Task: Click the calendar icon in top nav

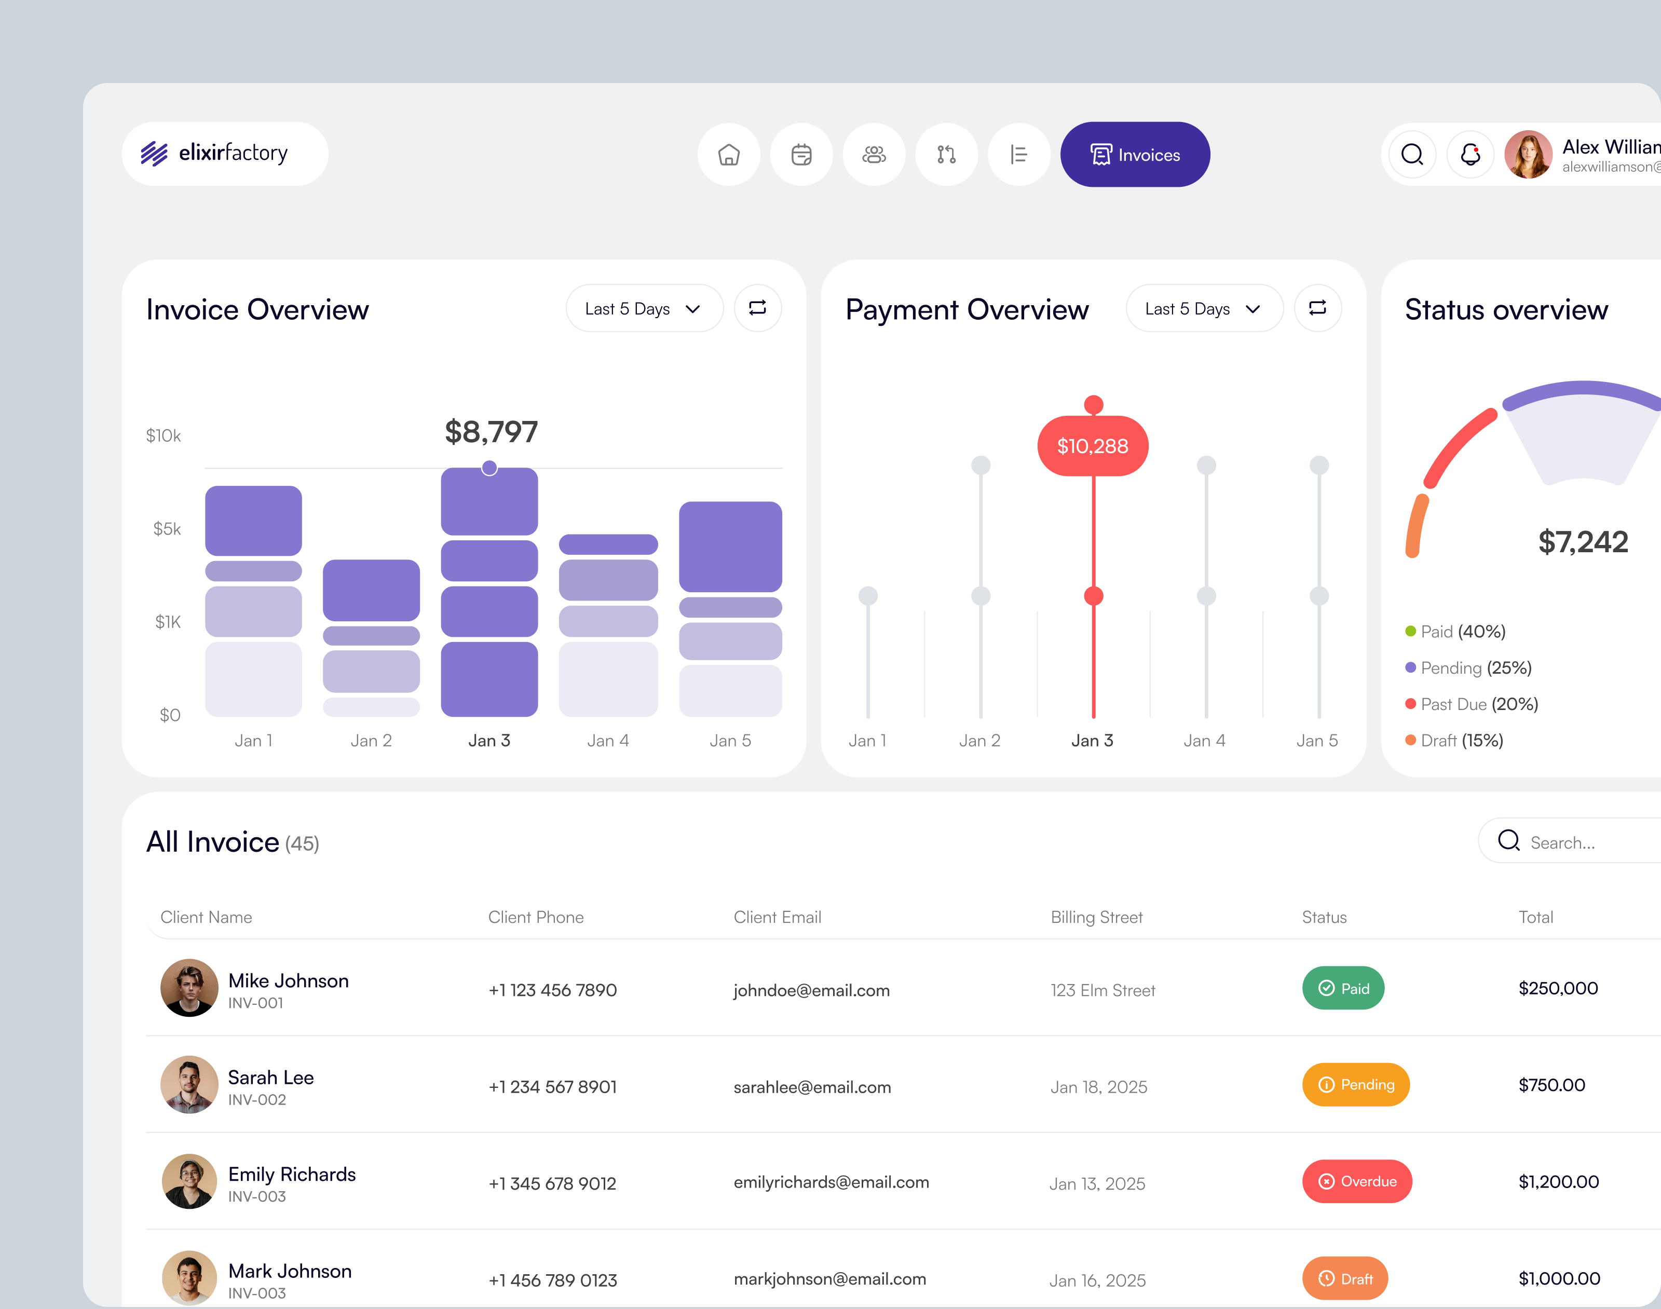Action: [x=801, y=155]
